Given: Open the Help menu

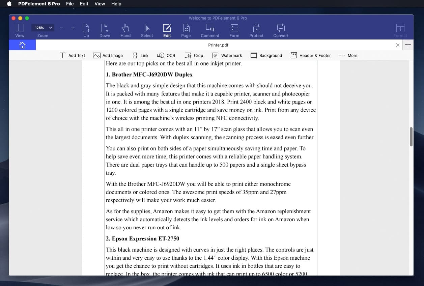Looking at the screenshot, I should pyautogui.click(x=116, y=4).
